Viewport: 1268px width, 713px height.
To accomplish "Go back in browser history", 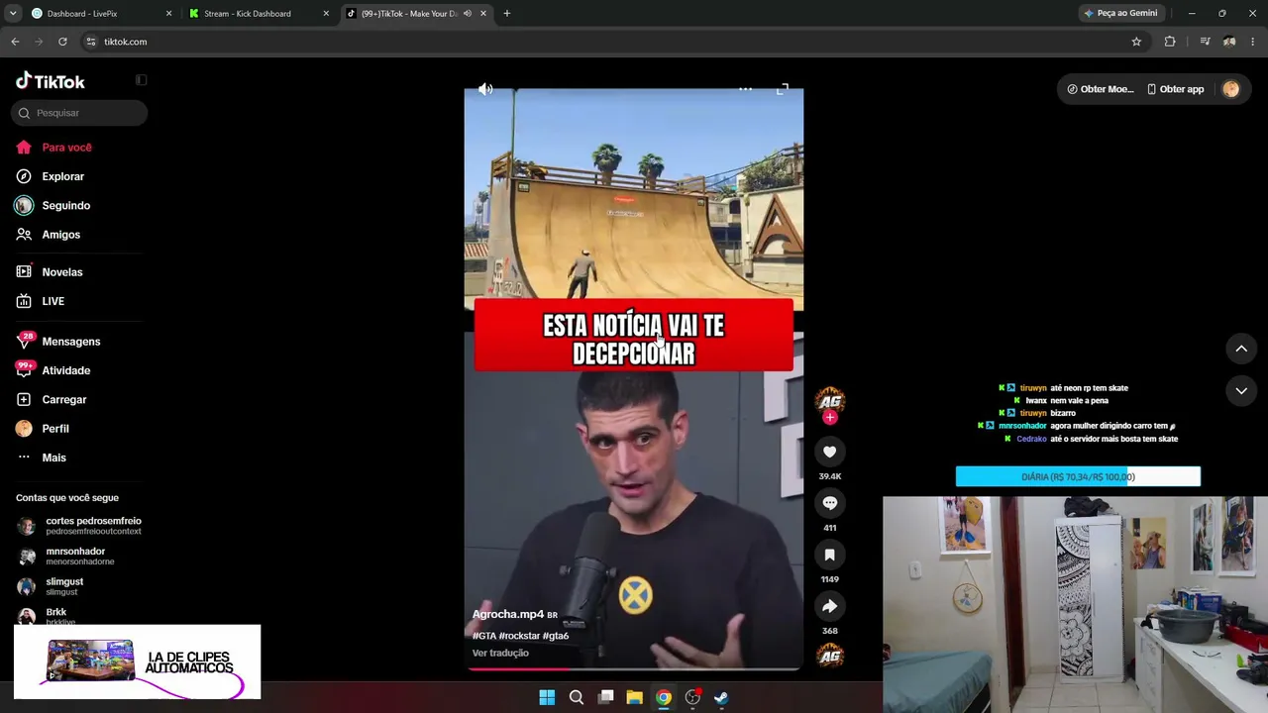I will tap(15, 42).
